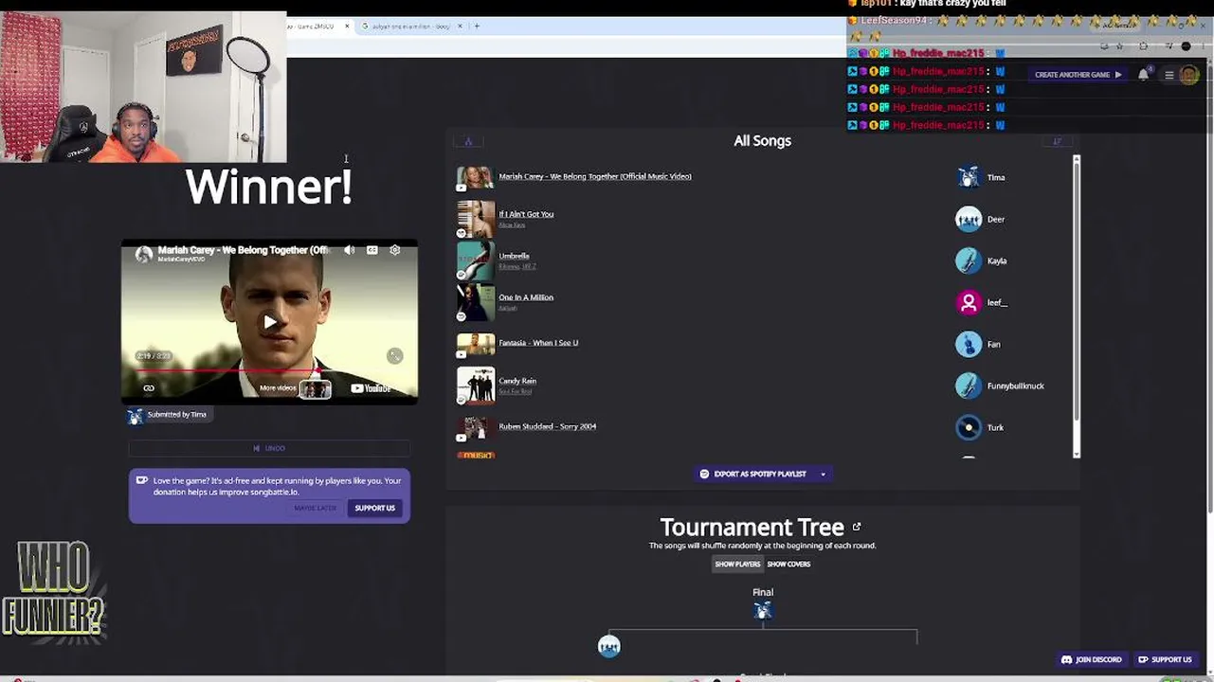Image resolution: width=1214 pixels, height=682 pixels.
Task: Click the Aaliyah artist link
Action: [x=508, y=308]
